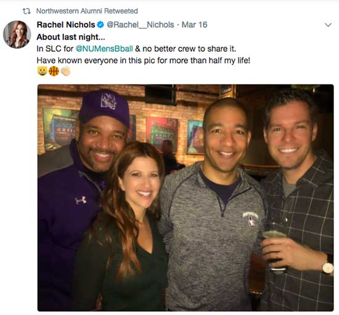
Task: Click the 'Have known everyone' tweet line
Action: [144, 60]
